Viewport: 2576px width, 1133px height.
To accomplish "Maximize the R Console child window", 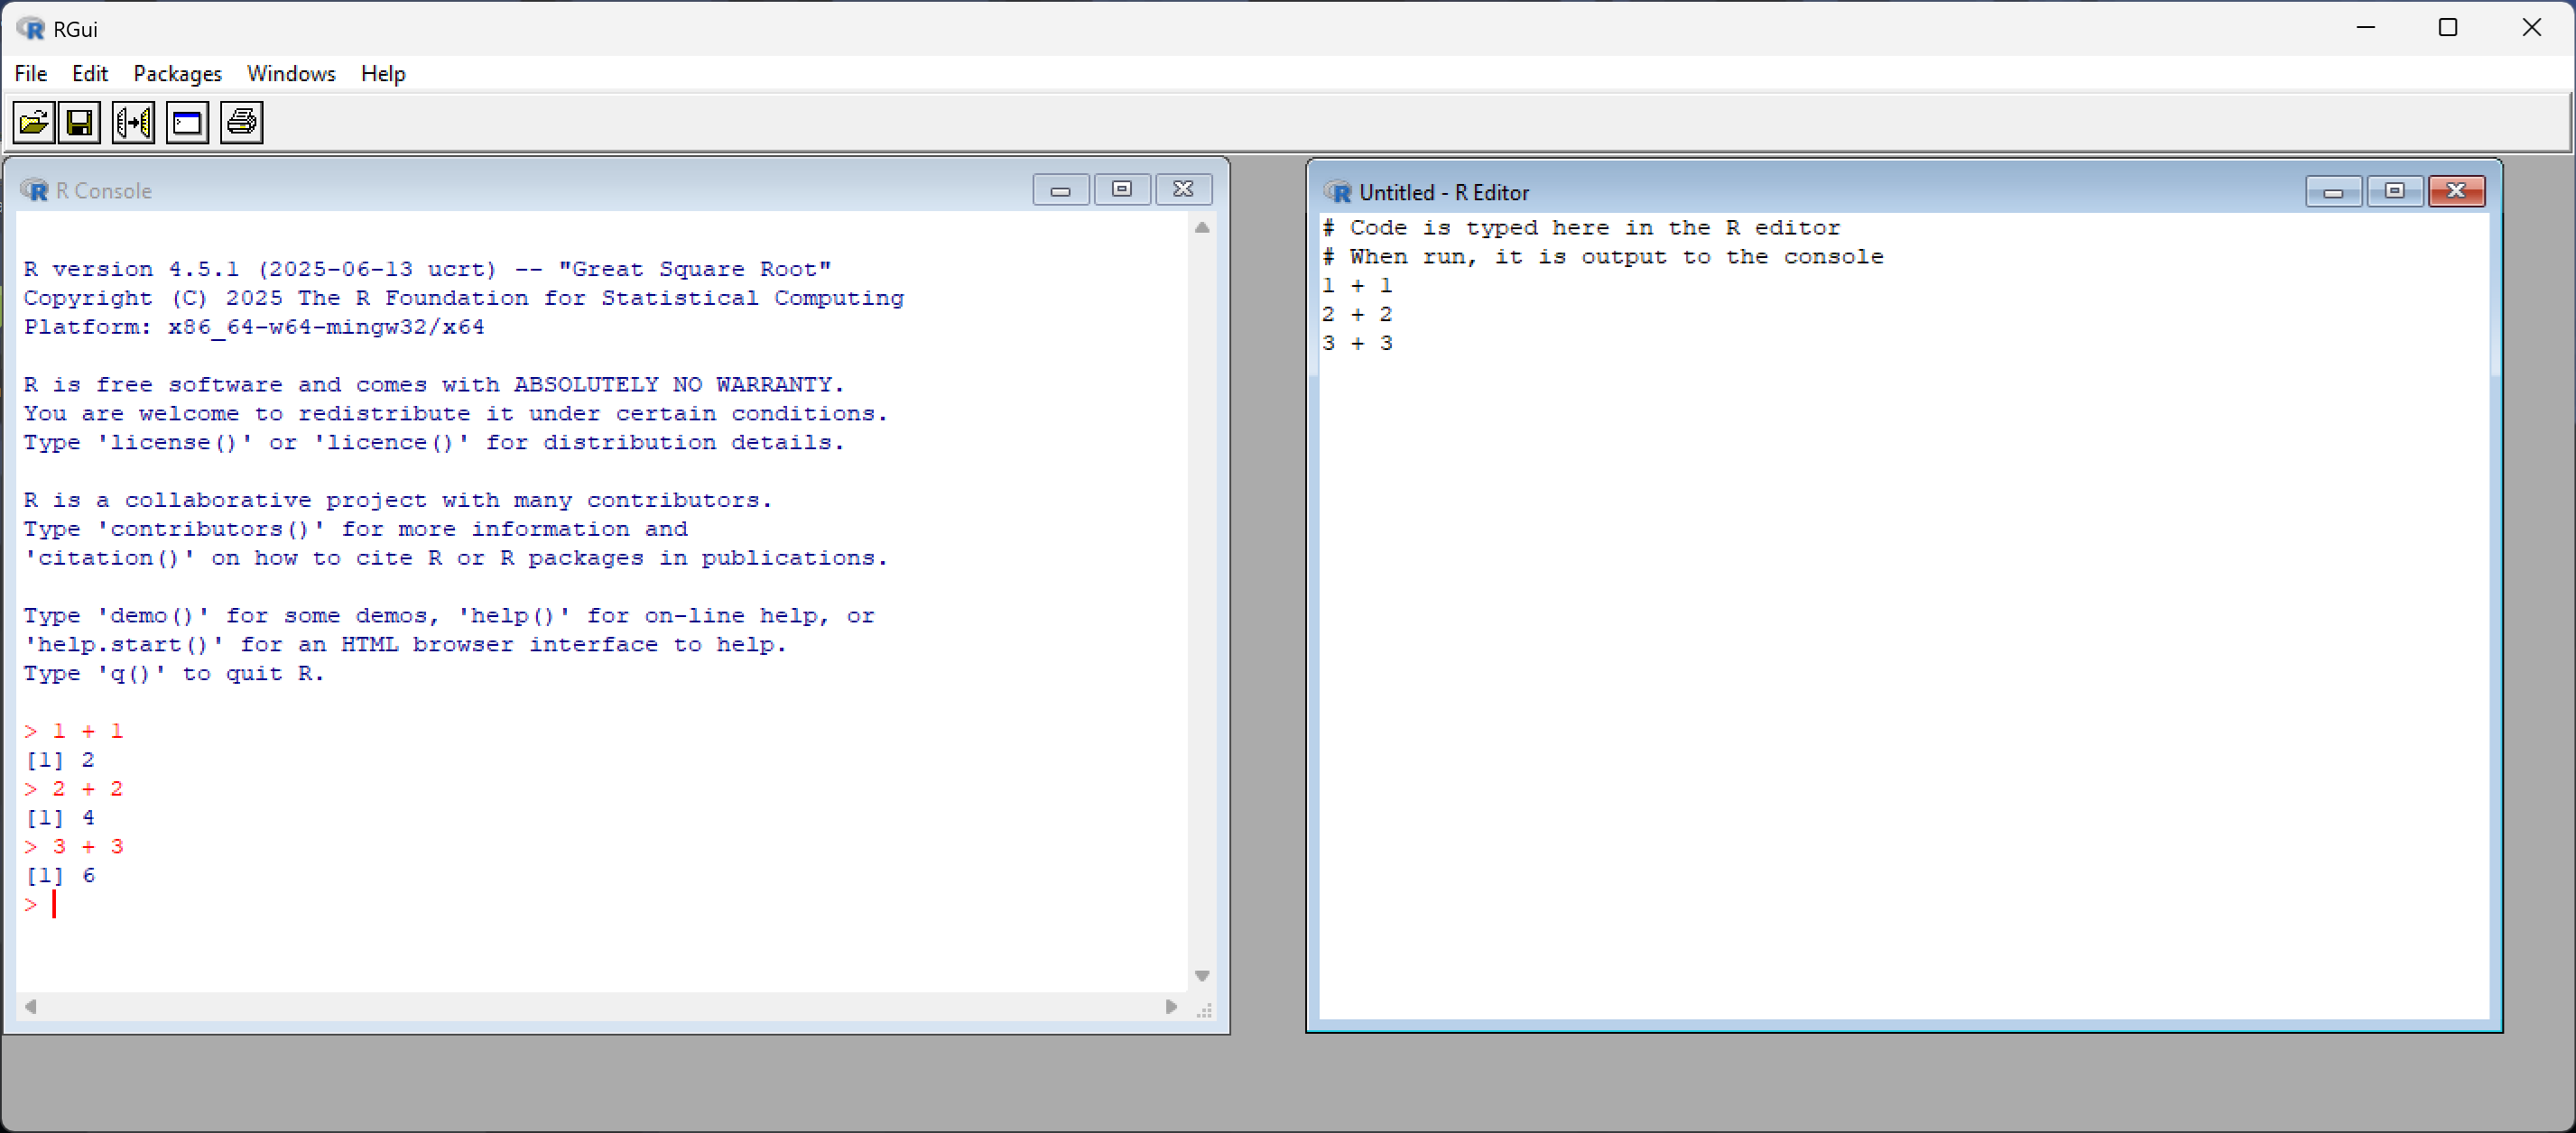I will click(x=1122, y=189).
